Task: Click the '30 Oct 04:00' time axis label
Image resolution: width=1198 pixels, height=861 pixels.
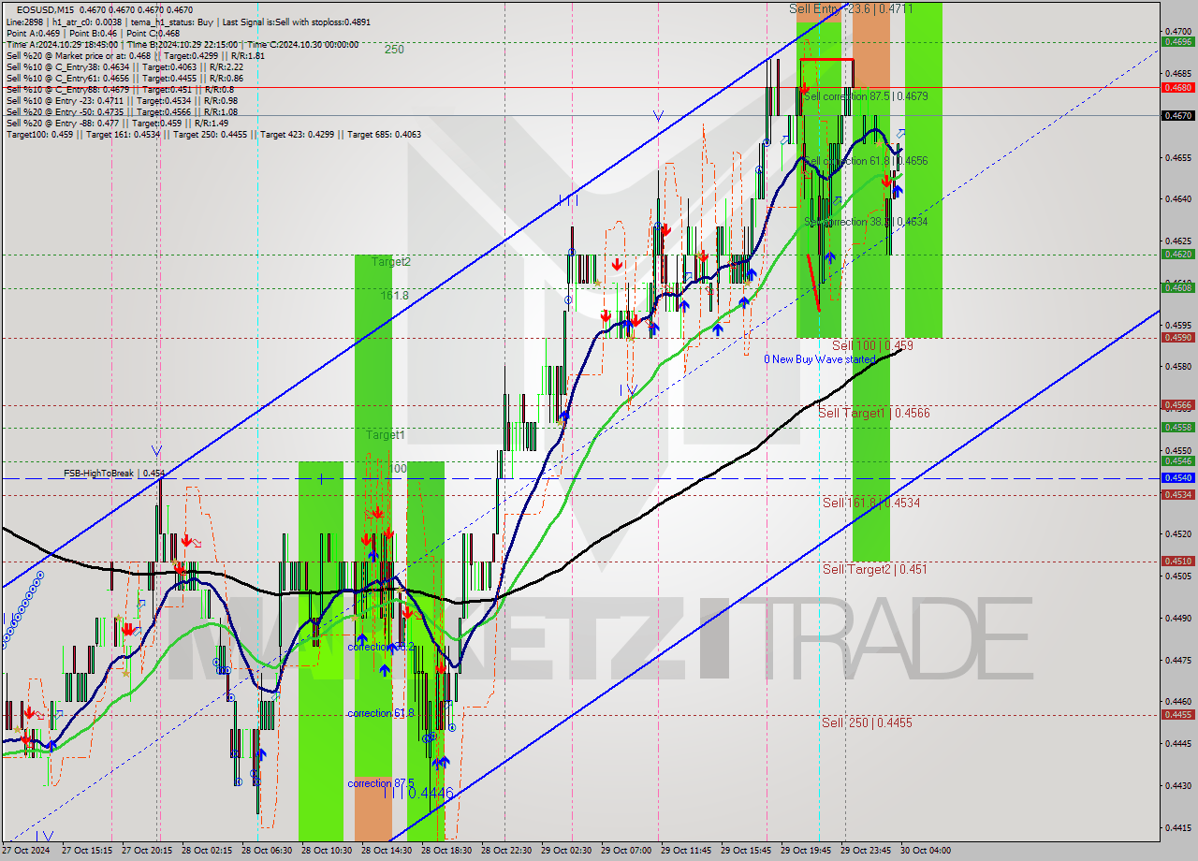Action: point(926,851)
